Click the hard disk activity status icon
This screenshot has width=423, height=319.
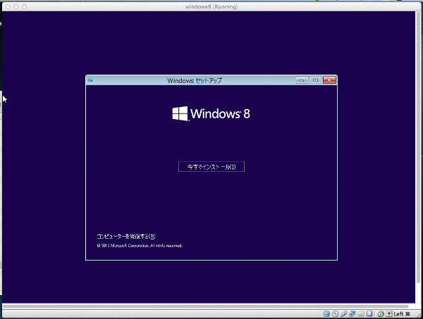pos(326,313)
